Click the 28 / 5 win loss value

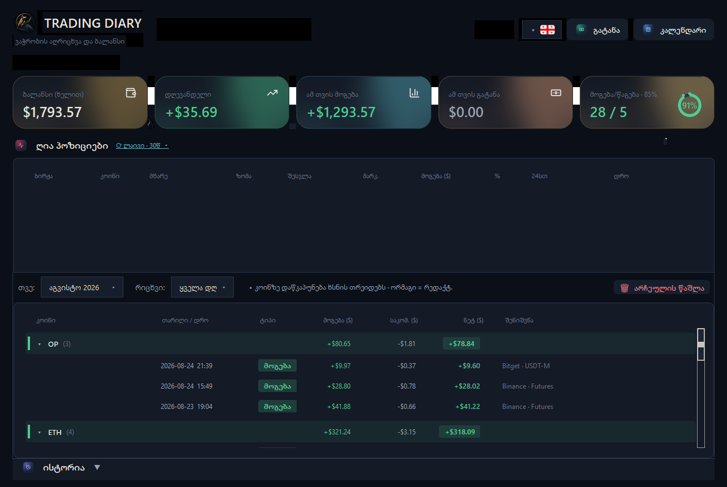click(x=609, y=112)
